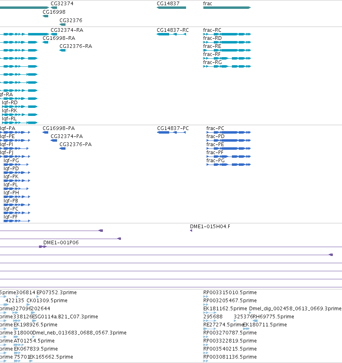Click EST EK181162.5prime
Image resolution: width=342 pixels, height=363 pixels.
[x=225, y=309]
